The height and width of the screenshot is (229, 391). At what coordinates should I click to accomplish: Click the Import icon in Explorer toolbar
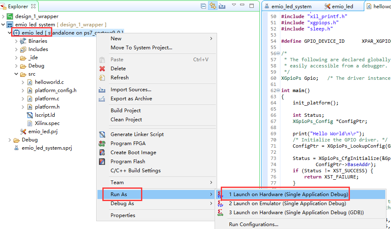(x=222, y=6)
